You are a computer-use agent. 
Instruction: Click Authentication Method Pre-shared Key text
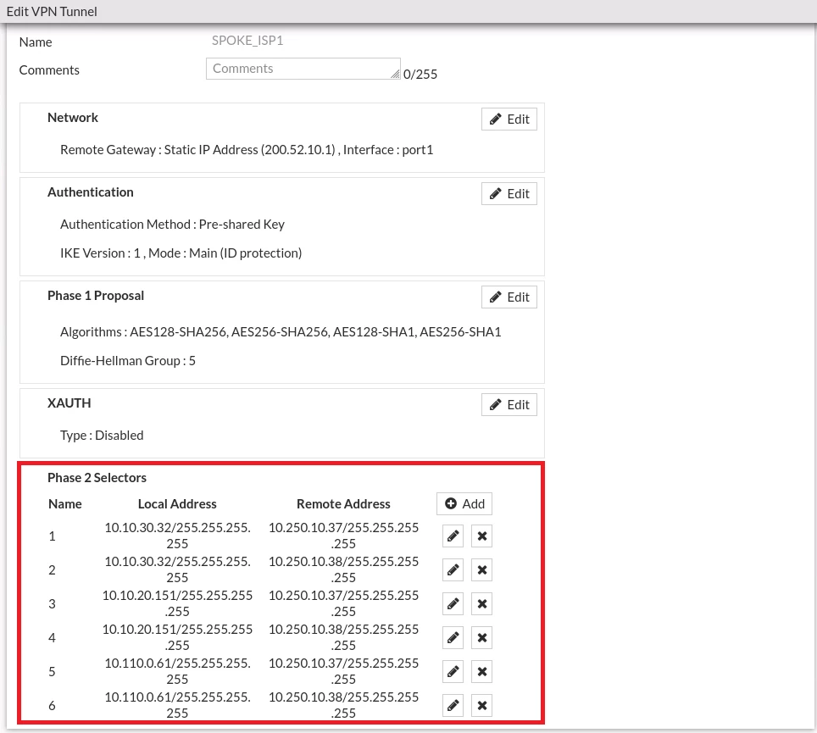point(172,225)
